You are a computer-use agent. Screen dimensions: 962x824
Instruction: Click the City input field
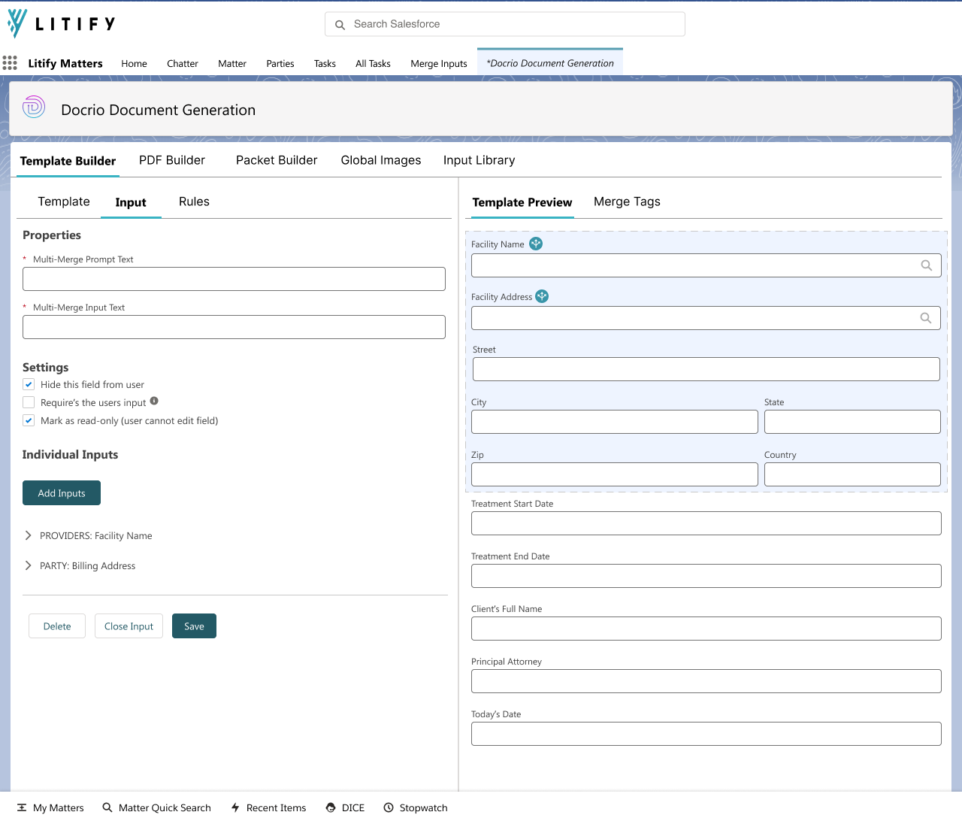coord(615,422)
